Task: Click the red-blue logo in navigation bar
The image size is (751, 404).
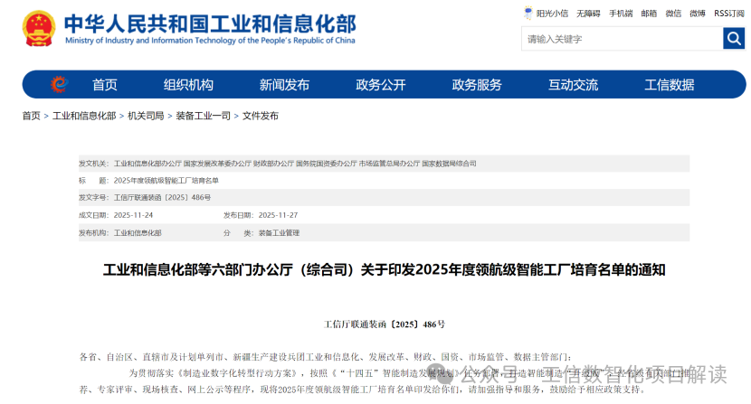Action: click(60, 85)
